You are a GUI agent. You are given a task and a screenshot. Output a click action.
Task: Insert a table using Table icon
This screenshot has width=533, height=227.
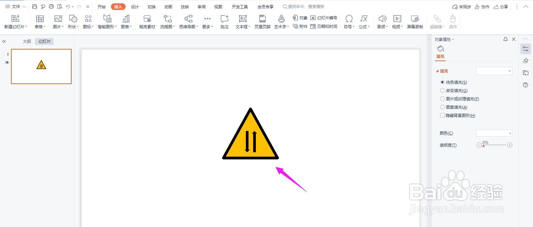click(x=40, y=19)
